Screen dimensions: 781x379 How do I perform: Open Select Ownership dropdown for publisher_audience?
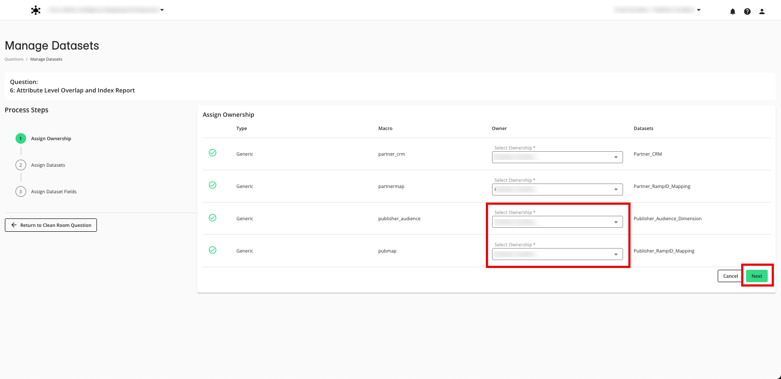click(557, 222)
